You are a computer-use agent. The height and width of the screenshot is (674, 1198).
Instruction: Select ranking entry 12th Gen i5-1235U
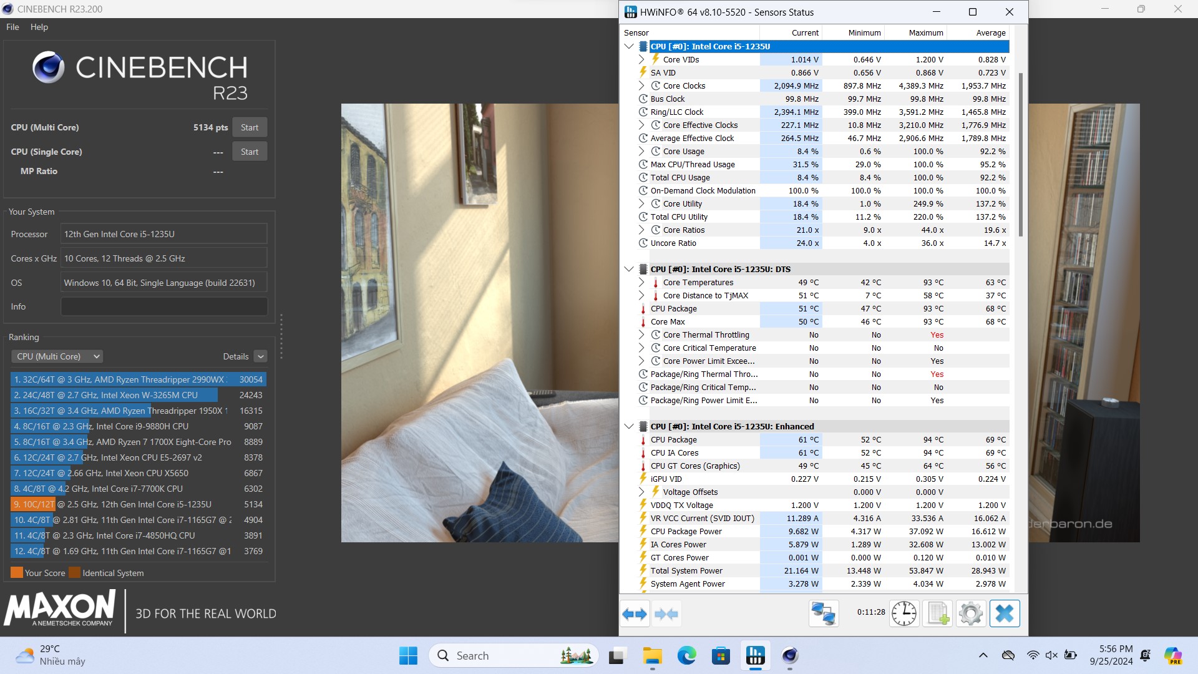pos(139,504)
